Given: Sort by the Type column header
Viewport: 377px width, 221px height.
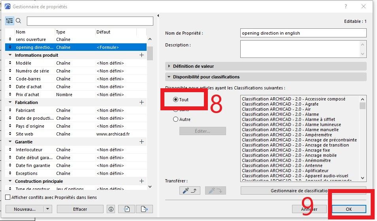Looking at the screenshot, I should click(x=75, y=32).
